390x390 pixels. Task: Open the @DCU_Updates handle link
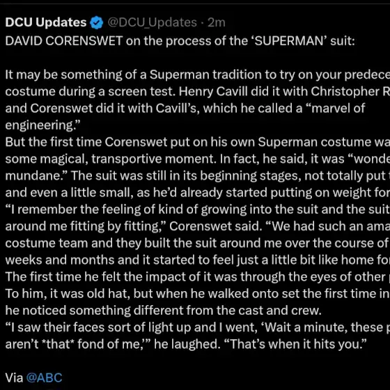click(x=153, y=22)
